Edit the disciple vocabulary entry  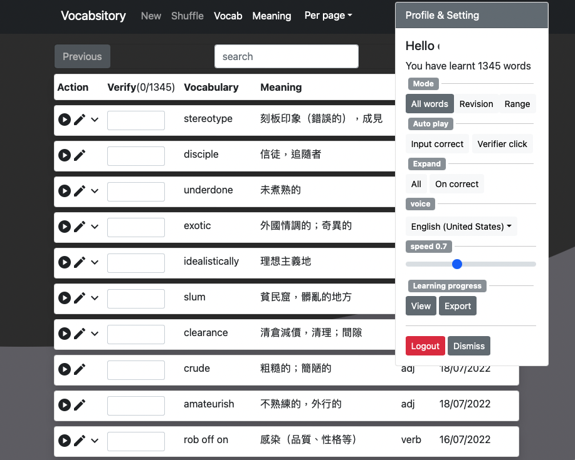pyautogui.click(x=80, y=155)
